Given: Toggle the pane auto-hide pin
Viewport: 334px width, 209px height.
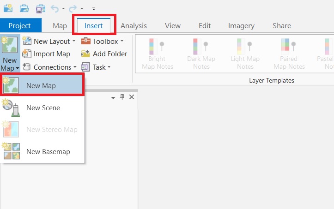Looking at the screenshot, I should pos(122,97).
